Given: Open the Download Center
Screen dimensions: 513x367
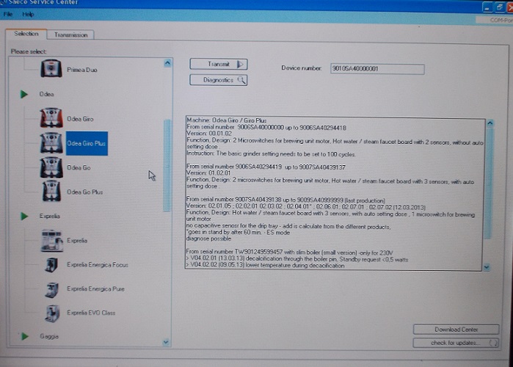Looking at the screenshot, I should tap(456, 330).
